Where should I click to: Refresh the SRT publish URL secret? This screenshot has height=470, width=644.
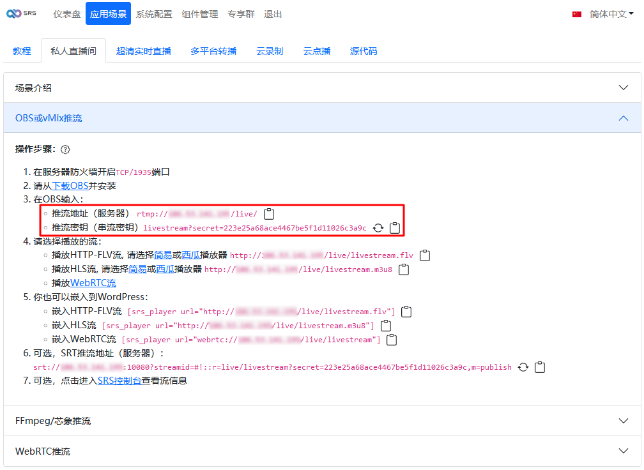point(523,367)
